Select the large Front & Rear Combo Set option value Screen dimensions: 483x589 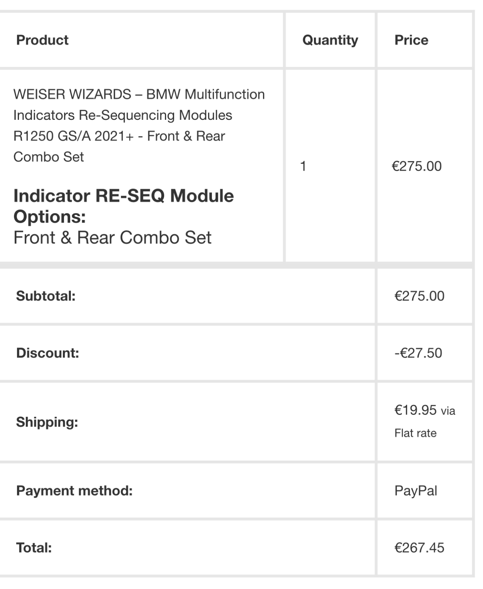(x=112, y=238)
